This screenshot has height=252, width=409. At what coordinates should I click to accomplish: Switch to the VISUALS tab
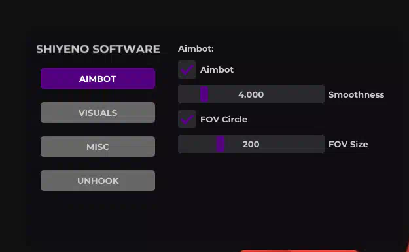pyautogui.click(x=98, y=113)
